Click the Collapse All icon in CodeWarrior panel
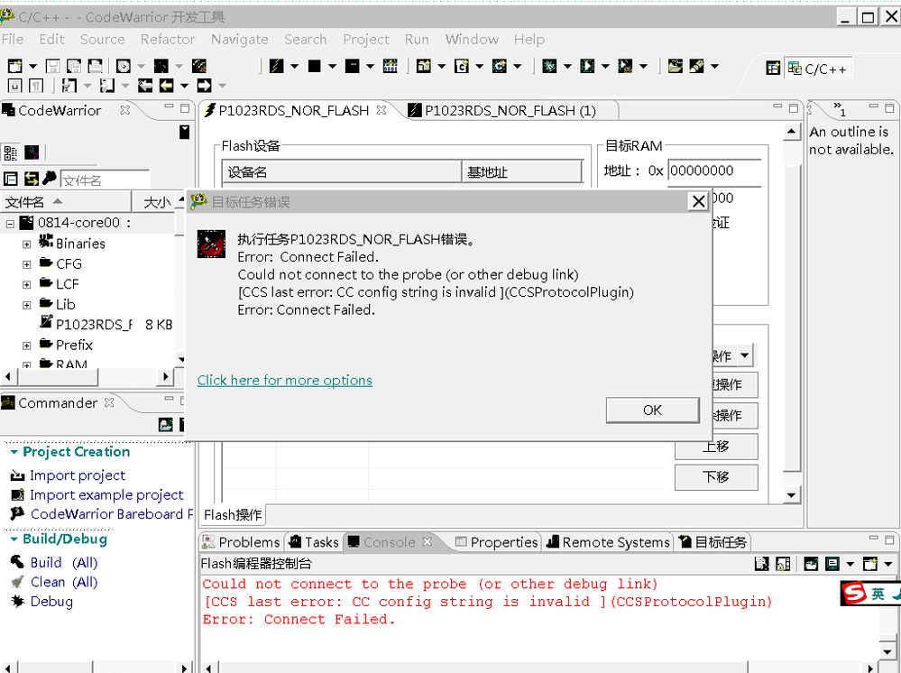Image resolution: width=901 pixels, height=673 pixels. [10, 179]
